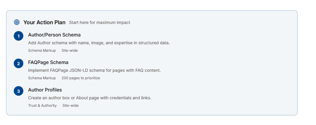Click the "200 pages to prioritize" label
Viewport: 316px width, 125px height.
pyautogui.click(x=81, y=78)
